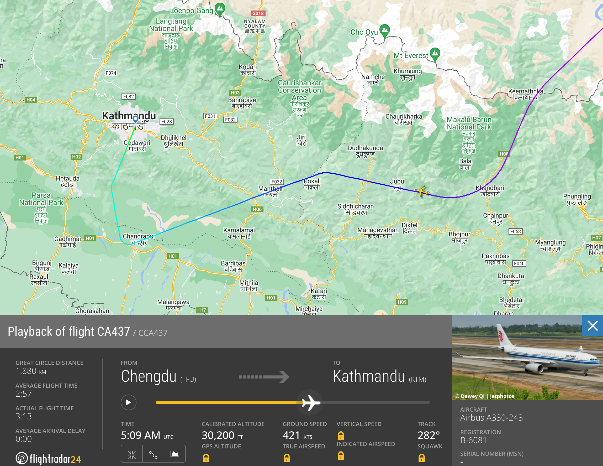Click the track 282° value
The height and width of the screenshot is (466, 603).
pyautogui.click(x=429, y=435)
